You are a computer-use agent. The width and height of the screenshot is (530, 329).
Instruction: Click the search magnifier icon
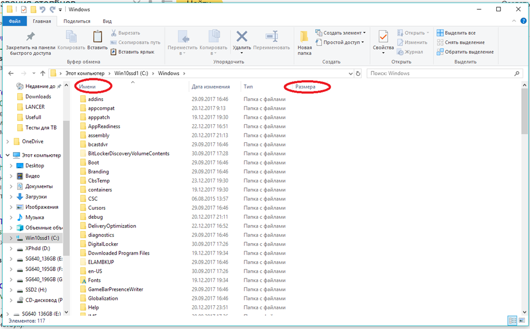[517, 73]
